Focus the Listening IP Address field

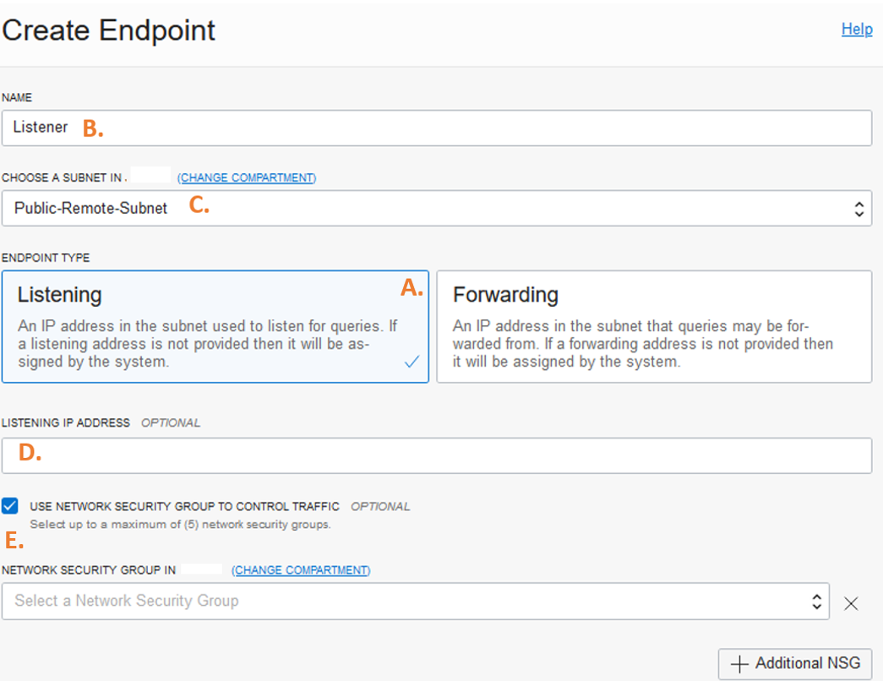[x=437, y=455]
